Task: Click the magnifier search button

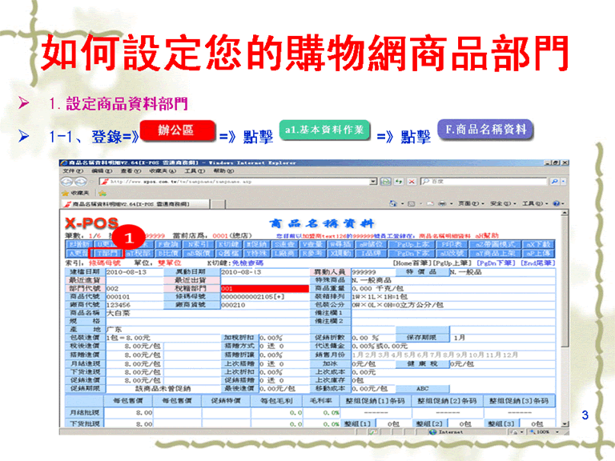Action: [554, 181]
